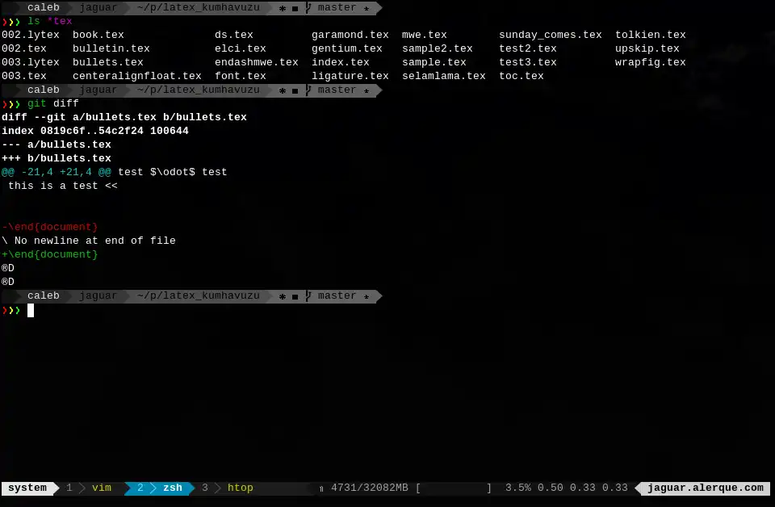Click bullets.tex in the ls listing
Viewport: 775px width, 507px height.
tap(107, 62)
